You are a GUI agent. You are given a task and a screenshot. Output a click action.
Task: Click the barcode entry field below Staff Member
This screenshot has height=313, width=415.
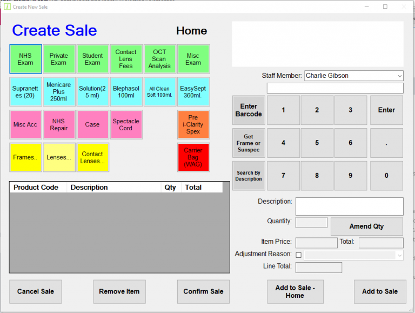tap(335, 88)
